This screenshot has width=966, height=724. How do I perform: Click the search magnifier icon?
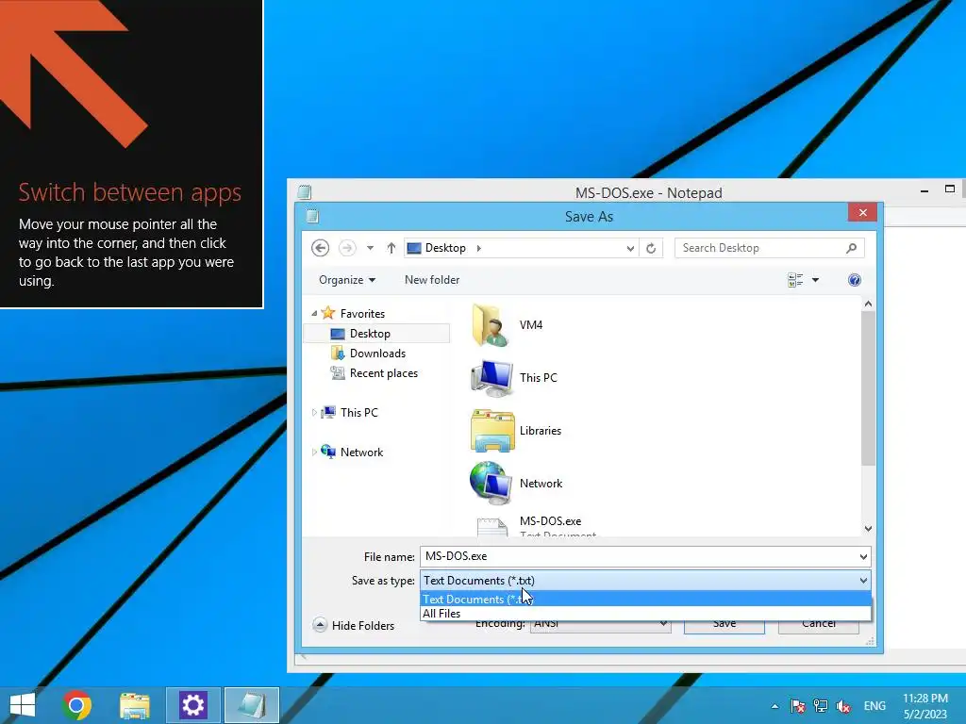(852, 248)
